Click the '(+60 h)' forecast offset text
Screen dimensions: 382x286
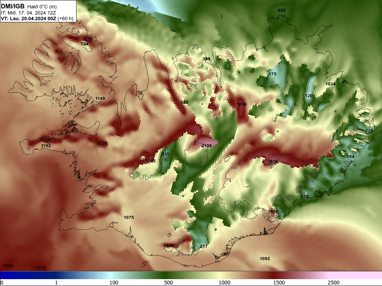(65, 18)
